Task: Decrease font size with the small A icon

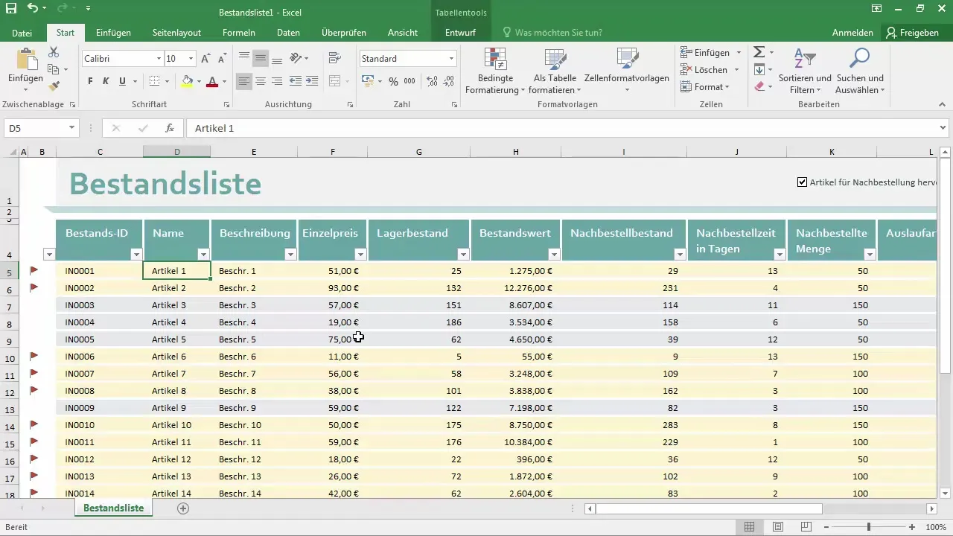Action: coord(222,59)
